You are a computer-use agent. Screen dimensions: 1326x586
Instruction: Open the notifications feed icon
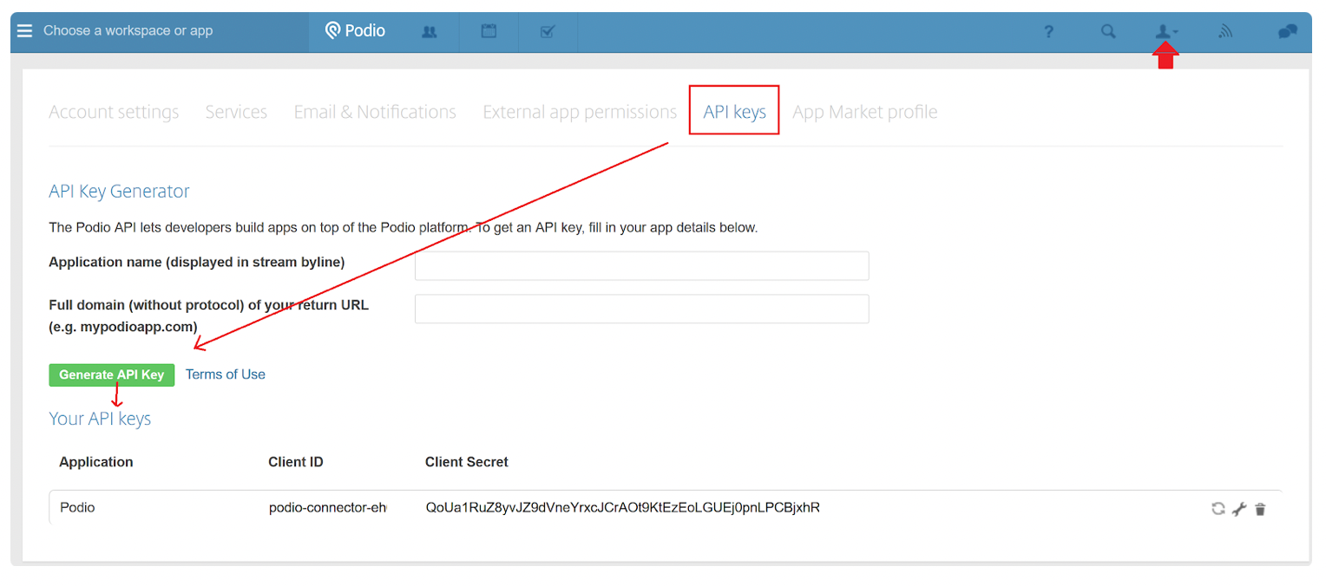(x=1225, y=32)
